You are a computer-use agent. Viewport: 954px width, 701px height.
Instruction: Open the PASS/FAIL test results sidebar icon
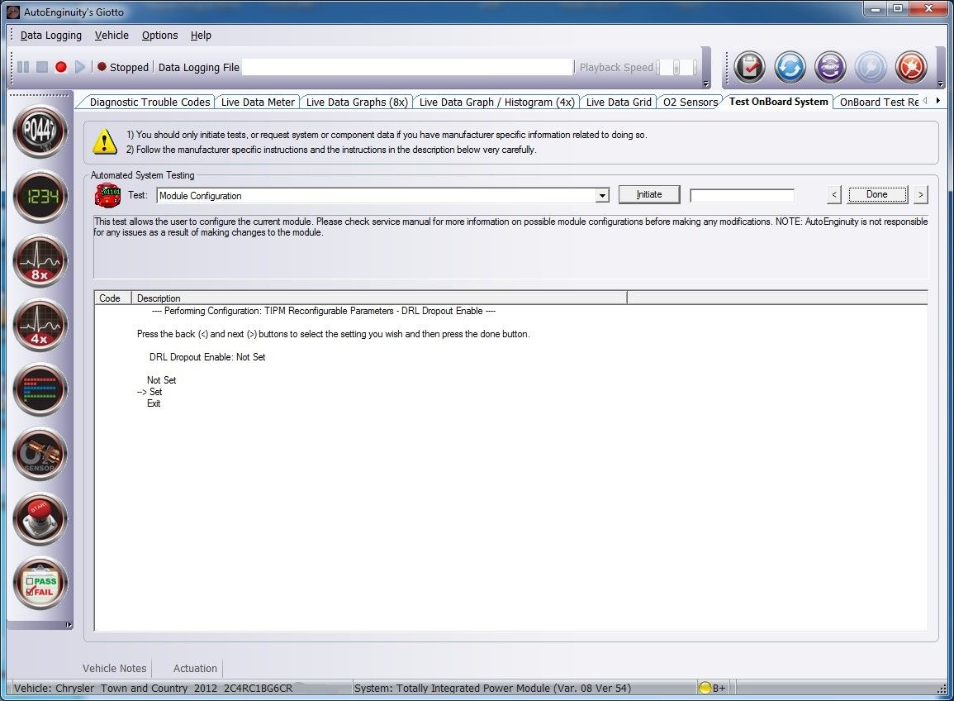coord(40,584)
